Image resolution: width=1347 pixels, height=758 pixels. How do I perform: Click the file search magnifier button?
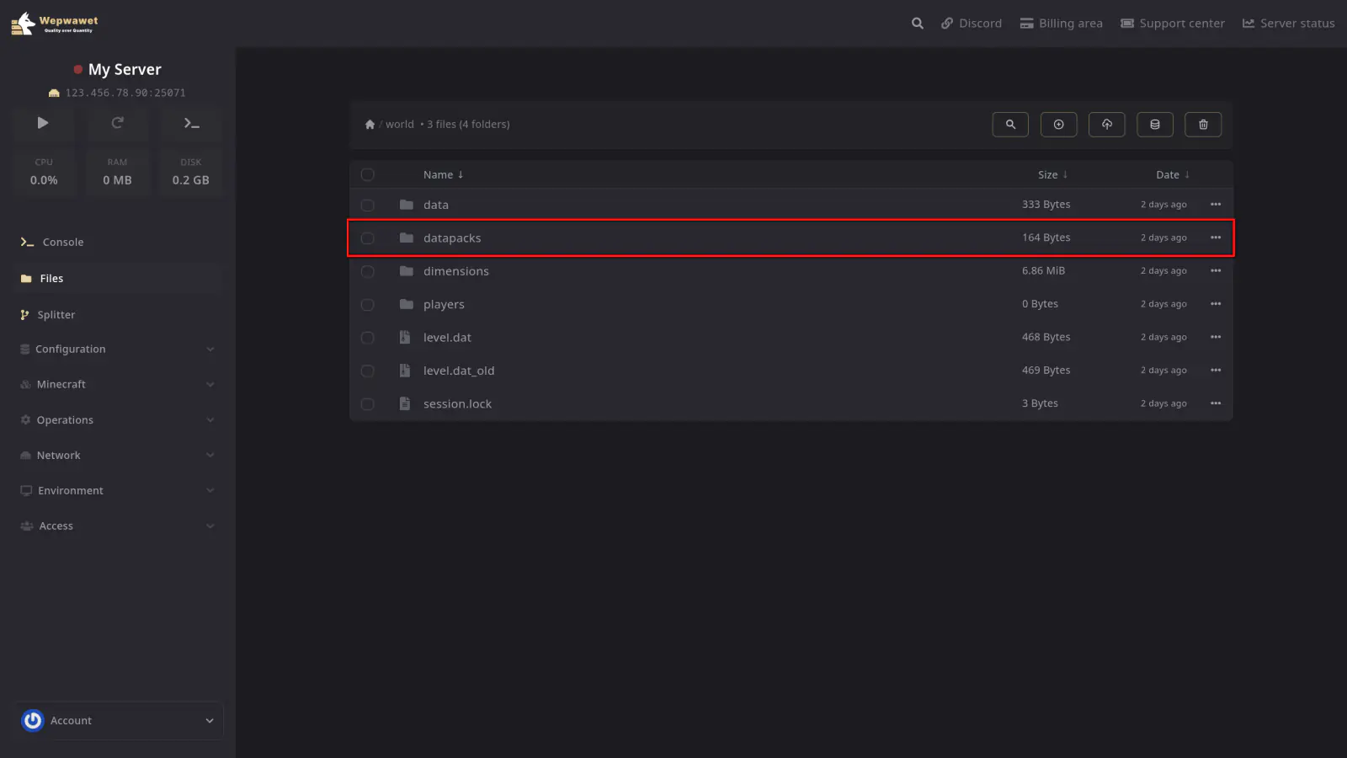coord(1010,125)
